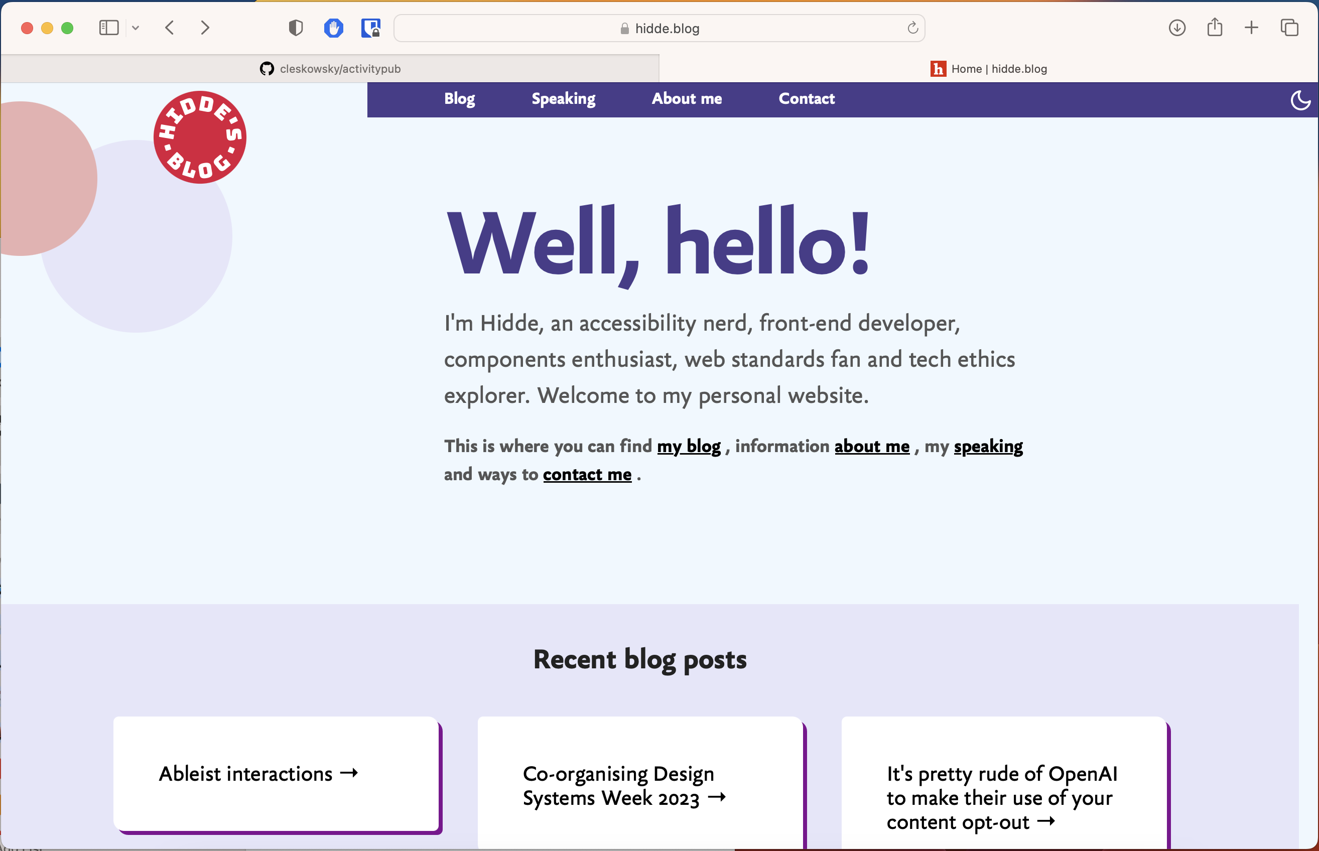Open the 'Ableist interactions' post card
Screen dimensions: 1319x851
point(276,774)
